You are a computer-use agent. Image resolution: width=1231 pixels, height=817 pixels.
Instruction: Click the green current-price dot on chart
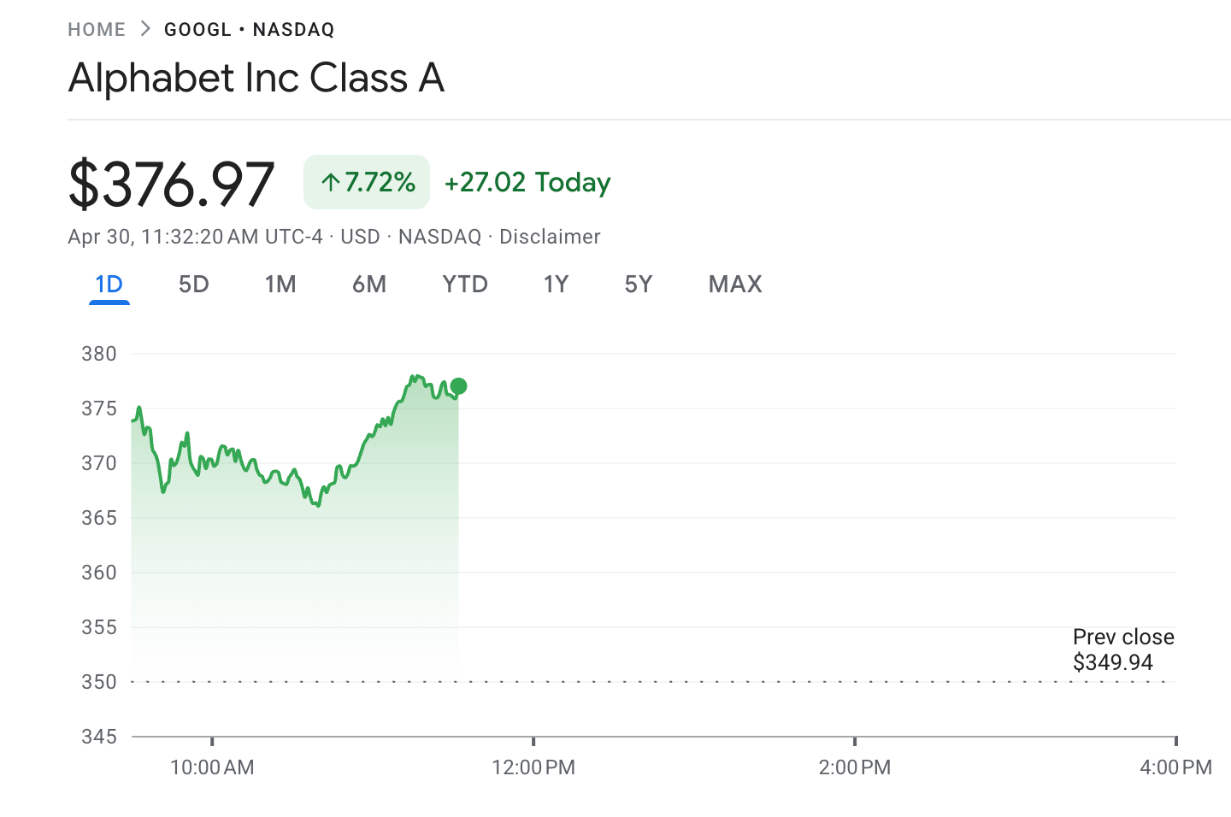click(x=458, y=386)
